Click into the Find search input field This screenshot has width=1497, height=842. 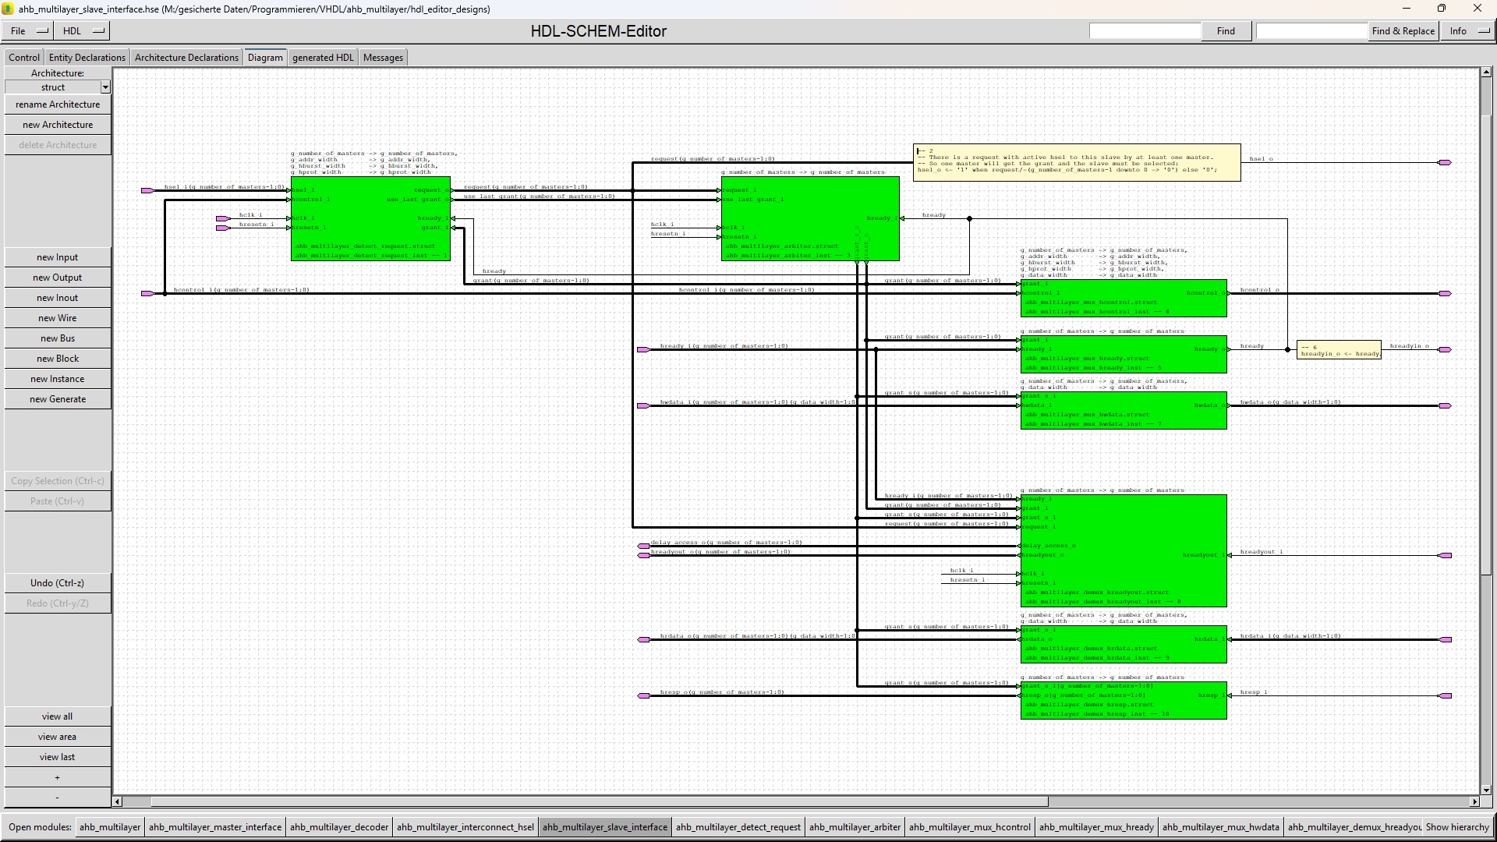pyautogui.click(x=1145, y=31)
